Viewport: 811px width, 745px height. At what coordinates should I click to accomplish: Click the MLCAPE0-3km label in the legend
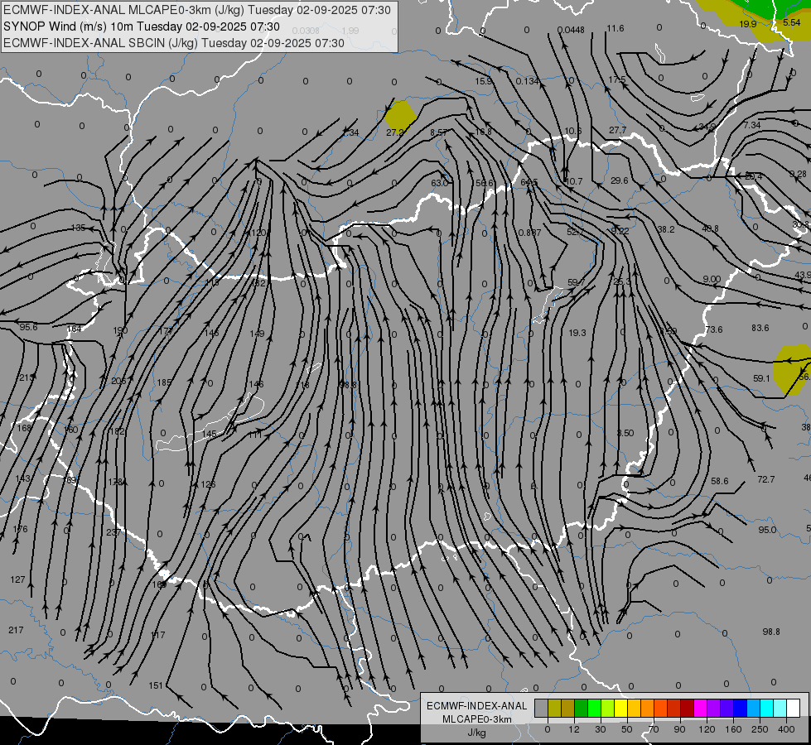coord(477,719)
